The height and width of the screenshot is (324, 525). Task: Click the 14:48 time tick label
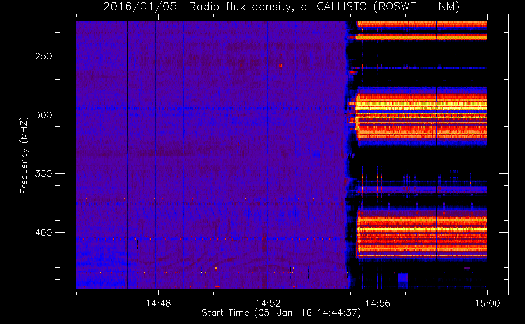[x=158, y=304]
